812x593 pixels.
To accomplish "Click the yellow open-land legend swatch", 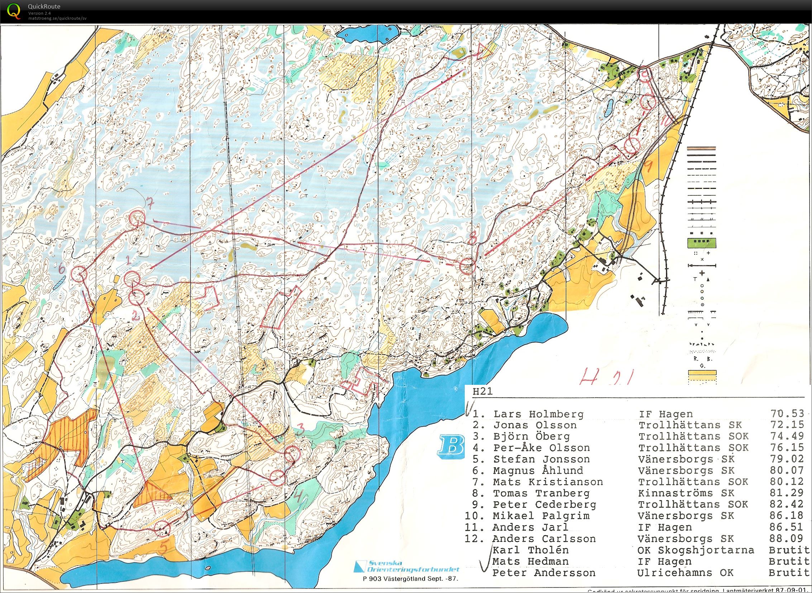I will coord(702,376).
